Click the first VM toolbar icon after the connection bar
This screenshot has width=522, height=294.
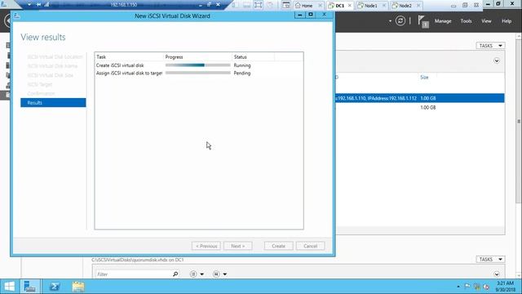click(x=235, y=5)
